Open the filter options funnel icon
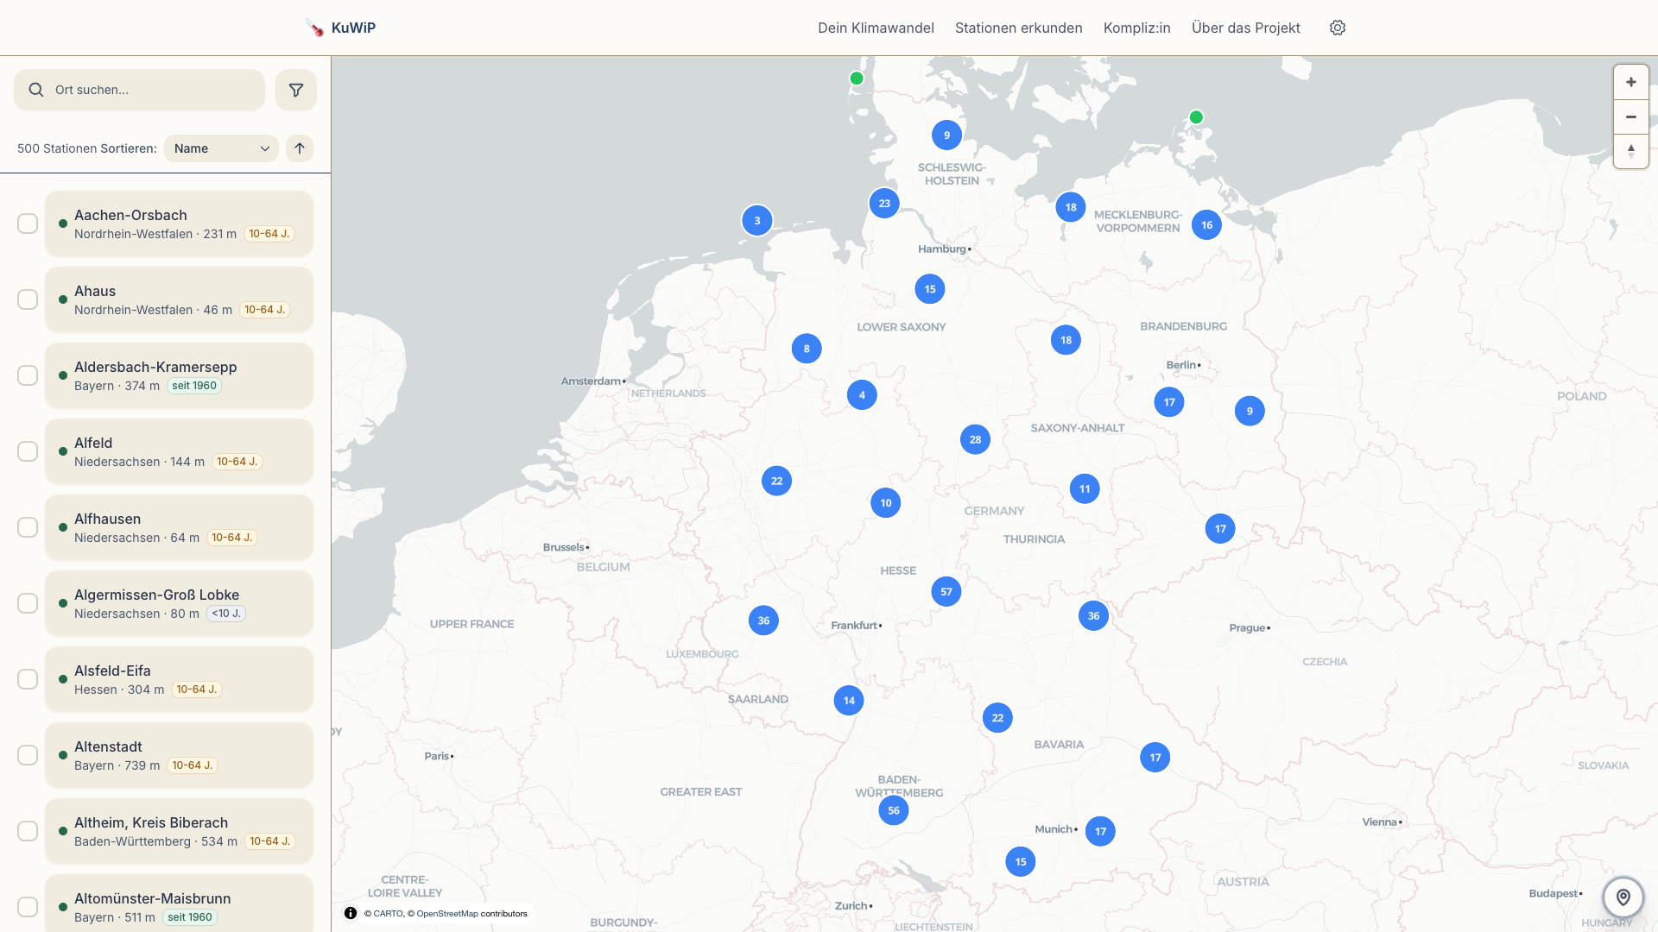This screenshot has width=1658, height=932. pos(296,90)
